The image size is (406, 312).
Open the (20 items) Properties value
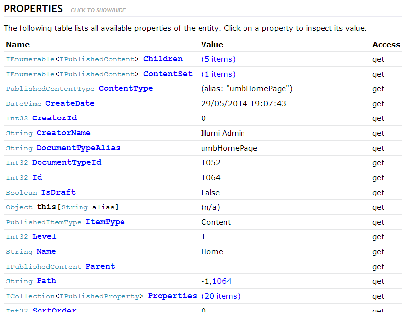point(221,296)
